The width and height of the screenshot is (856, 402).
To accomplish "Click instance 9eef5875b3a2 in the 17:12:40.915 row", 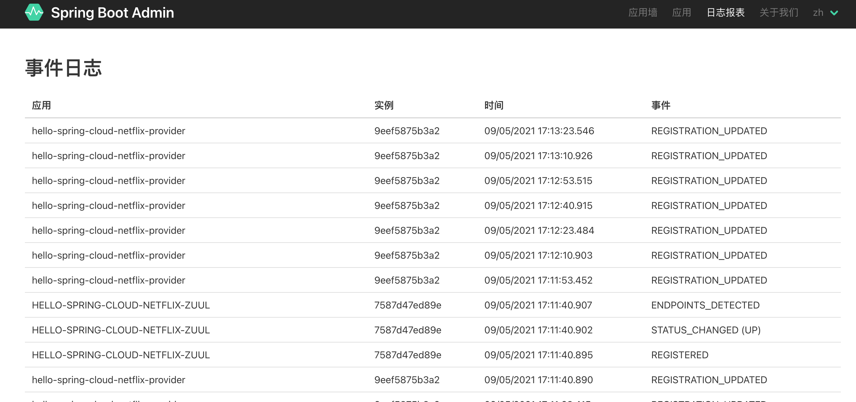I will point(407,206).
